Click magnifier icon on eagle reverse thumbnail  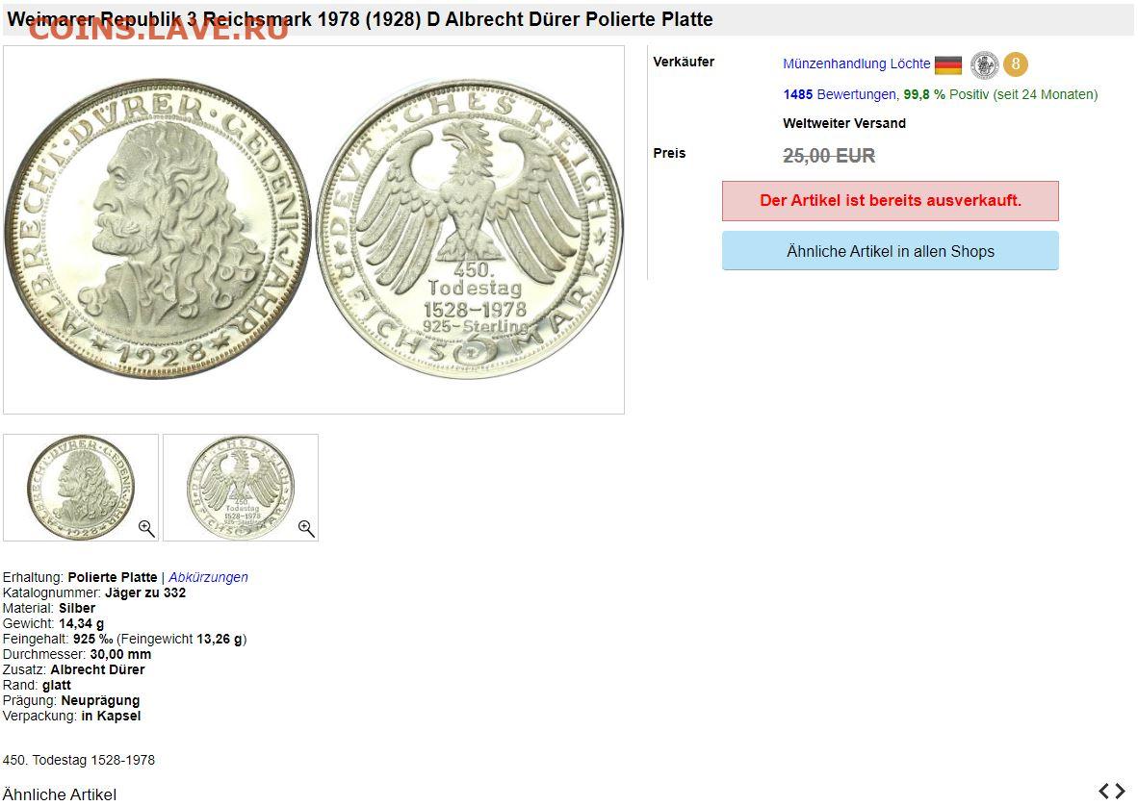coord(306,528)
